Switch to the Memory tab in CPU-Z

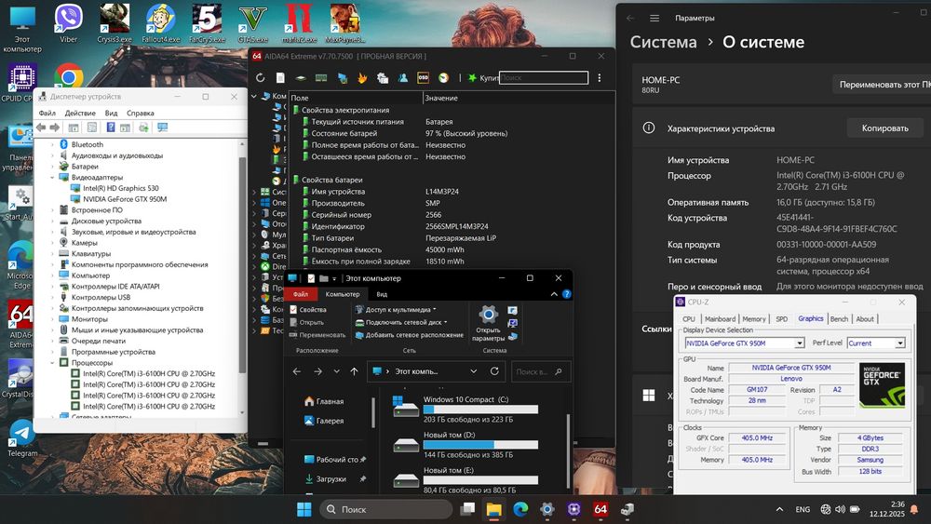[x=753, y=318]
